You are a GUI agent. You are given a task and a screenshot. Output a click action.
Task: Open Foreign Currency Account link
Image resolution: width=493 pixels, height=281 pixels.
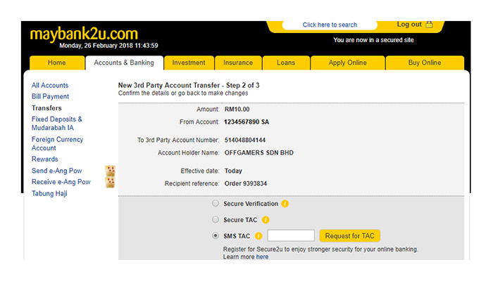pos(57,143)
